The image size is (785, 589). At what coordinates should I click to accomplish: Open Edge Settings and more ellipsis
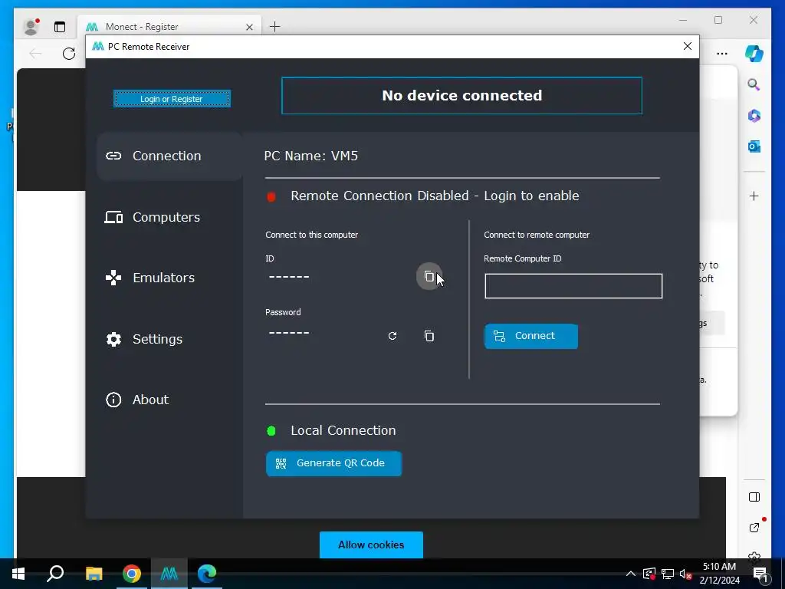click(722, 54)
